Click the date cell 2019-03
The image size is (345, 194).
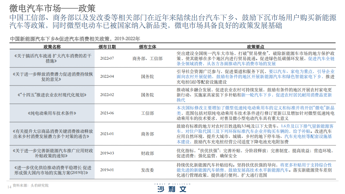click(x=107, y=153)
